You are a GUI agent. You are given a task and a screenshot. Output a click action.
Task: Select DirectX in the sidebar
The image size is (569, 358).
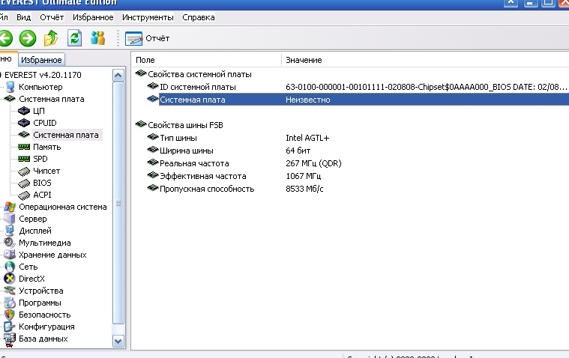click(31, 279)
